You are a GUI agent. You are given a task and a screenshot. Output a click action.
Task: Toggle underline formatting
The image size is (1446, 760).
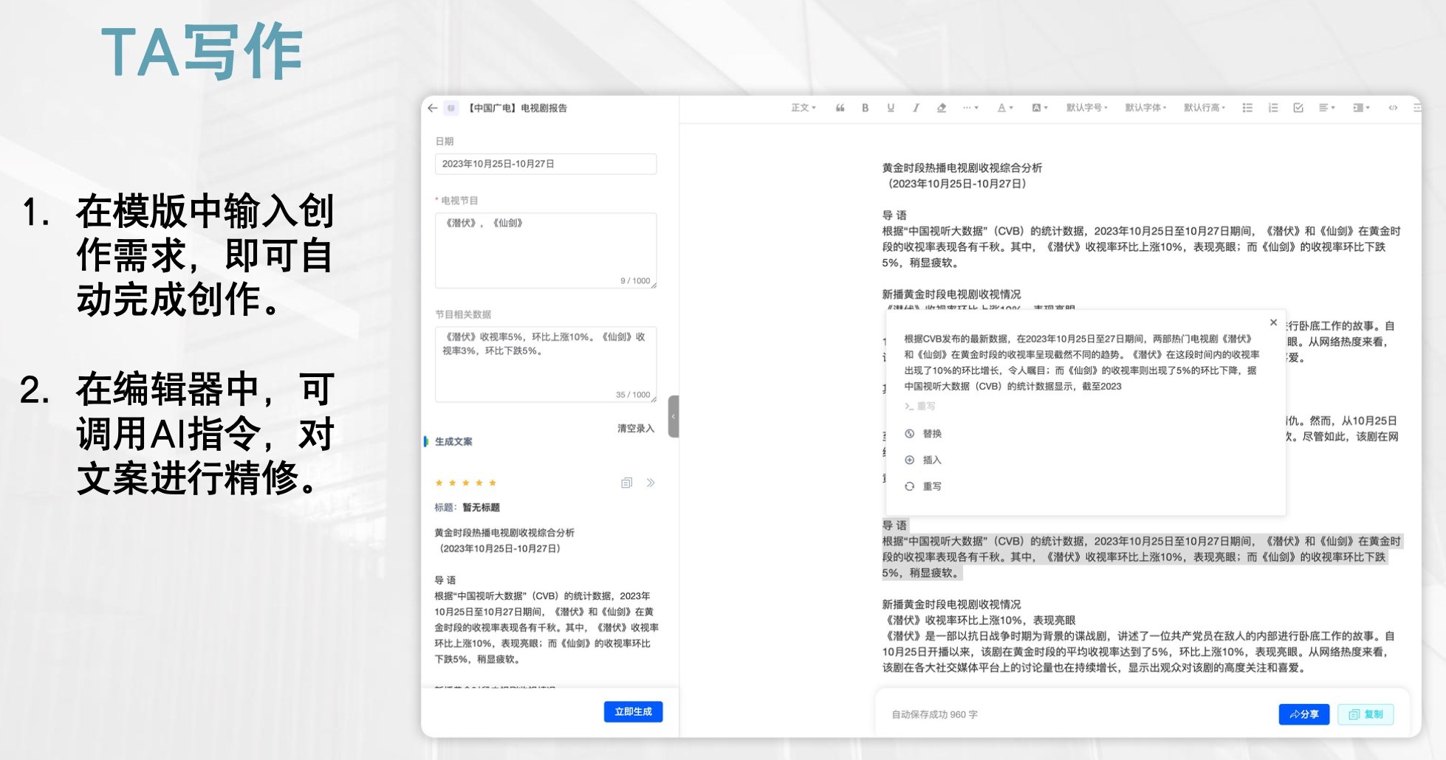click(x=891, y=108)
